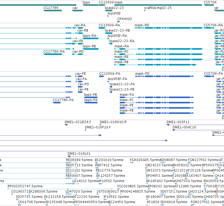The image size is (224, 206).
Task: Click the CG13609-RA transcript label
Action: 109,25
